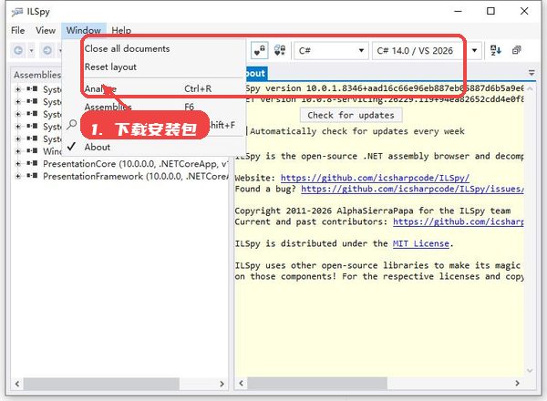The width and height of the screenshot is (547, 401).
Task: Close the open Window menu
Action: tap(84, 31)
